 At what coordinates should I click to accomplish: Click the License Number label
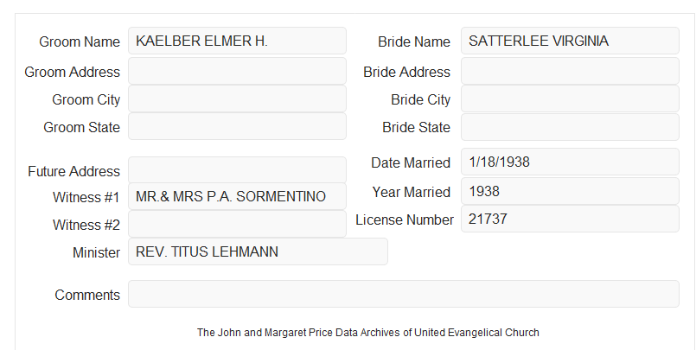point(405,220)
